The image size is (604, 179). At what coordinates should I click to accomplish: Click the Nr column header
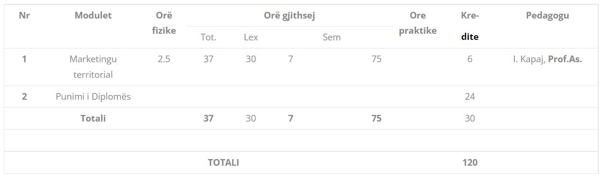point(24,15)
